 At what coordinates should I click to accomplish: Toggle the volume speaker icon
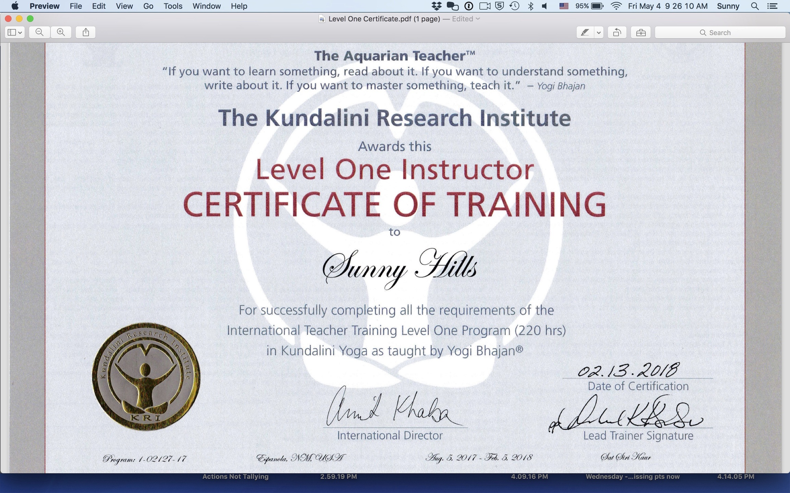[x=544, y=6]
